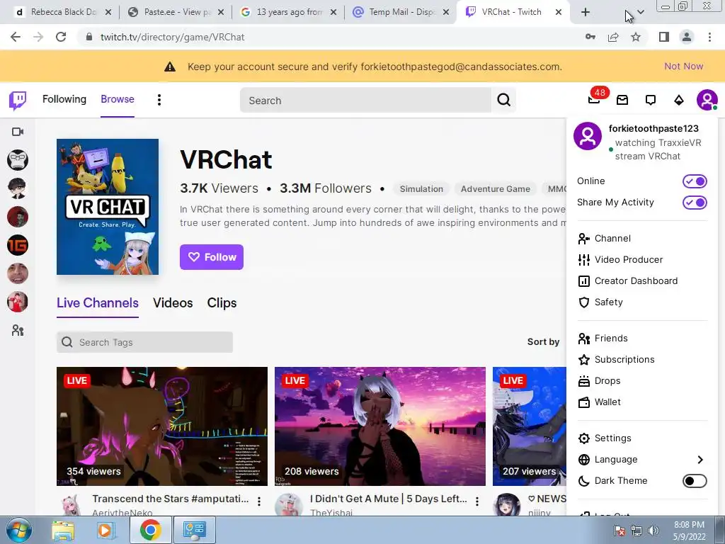Image resolution: width=725 pixels, height=544 pixels.
Task: Open the Windows Start button
Action: tap(18, 530)
